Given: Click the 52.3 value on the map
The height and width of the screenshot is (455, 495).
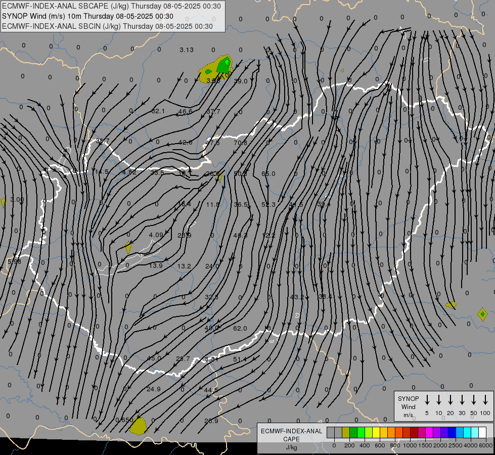Looking at the screenshot, I should click(268, 205).
